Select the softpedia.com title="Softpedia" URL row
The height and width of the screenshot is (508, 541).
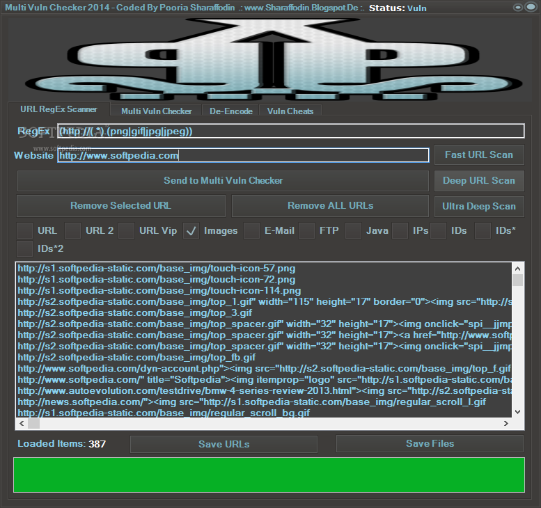(x=264, y=379)
